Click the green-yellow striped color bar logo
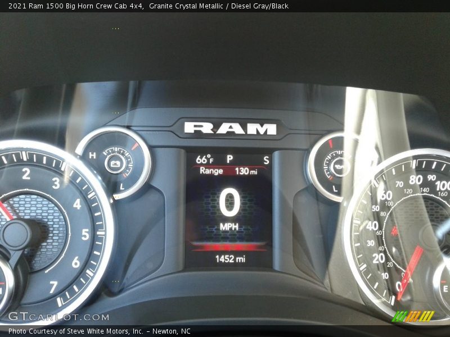 coord(413,316)
